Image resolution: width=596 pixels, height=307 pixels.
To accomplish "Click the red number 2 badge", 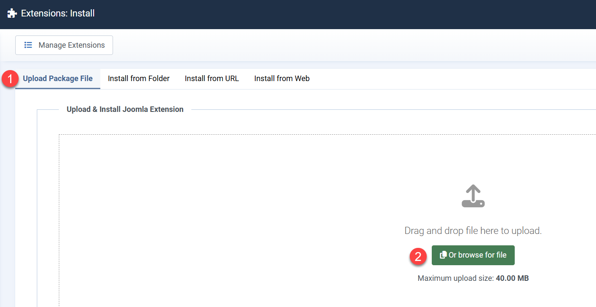I will (418, 256).
